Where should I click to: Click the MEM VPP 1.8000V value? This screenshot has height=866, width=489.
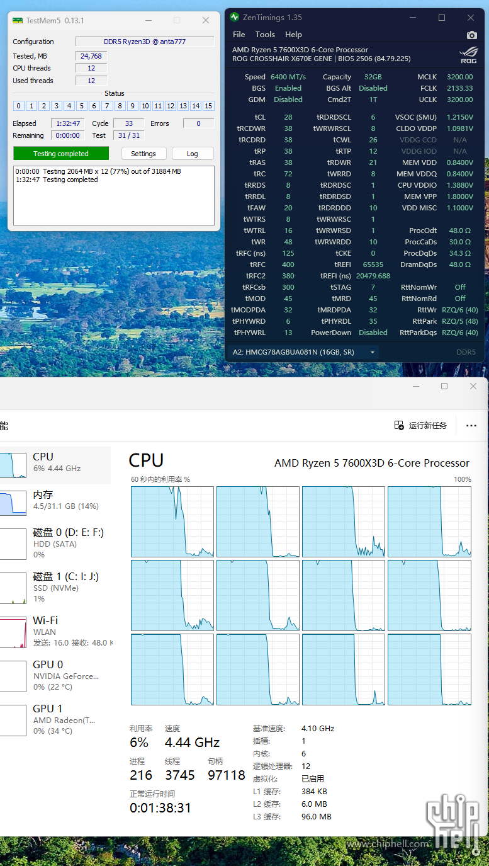click(x=460, y=197)
